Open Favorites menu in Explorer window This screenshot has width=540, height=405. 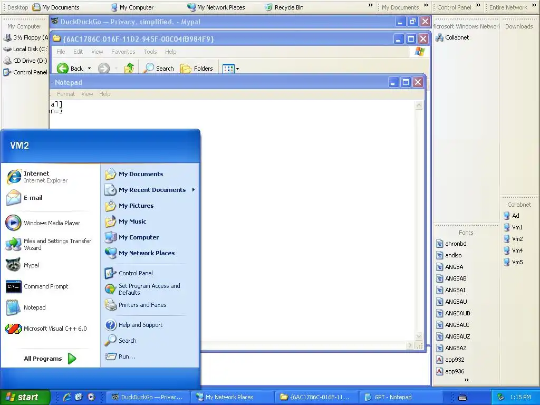(123, 52)
